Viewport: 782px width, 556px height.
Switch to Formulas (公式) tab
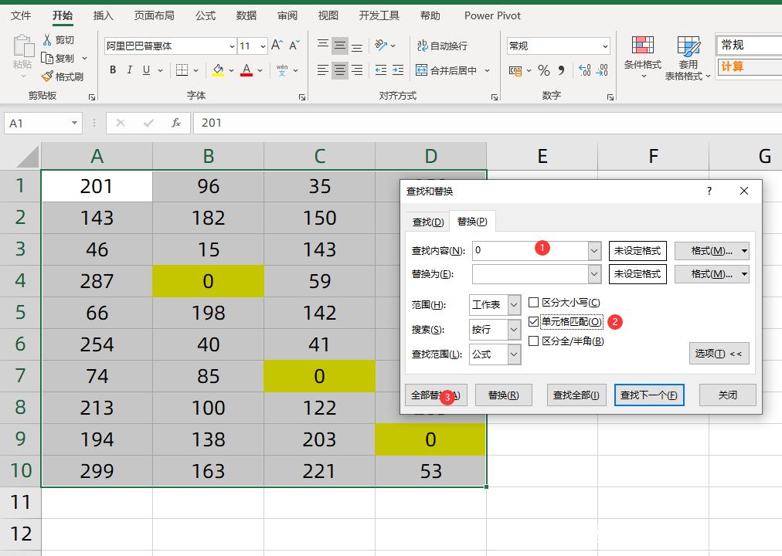click(x=206, y=15)
